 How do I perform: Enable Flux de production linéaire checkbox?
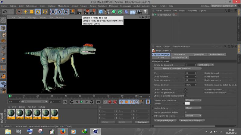(x=186, y=112)
